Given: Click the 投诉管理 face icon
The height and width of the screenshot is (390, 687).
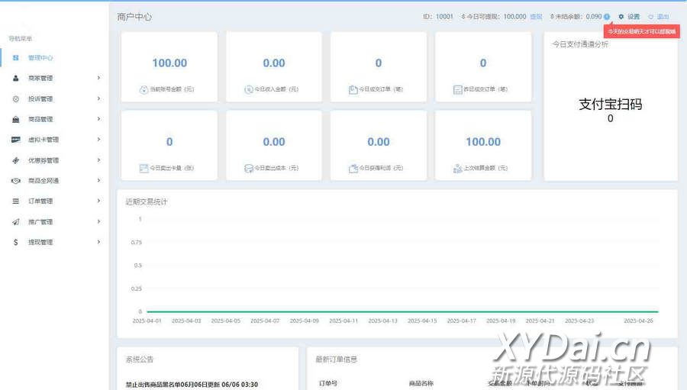Looking at the screenshot, I should pyautogui.click(x=16, y=98).
